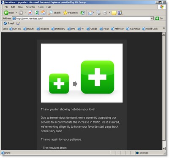Click the large green plus icon image
This screenshot has width=169, height=158.
coord(98,77)
